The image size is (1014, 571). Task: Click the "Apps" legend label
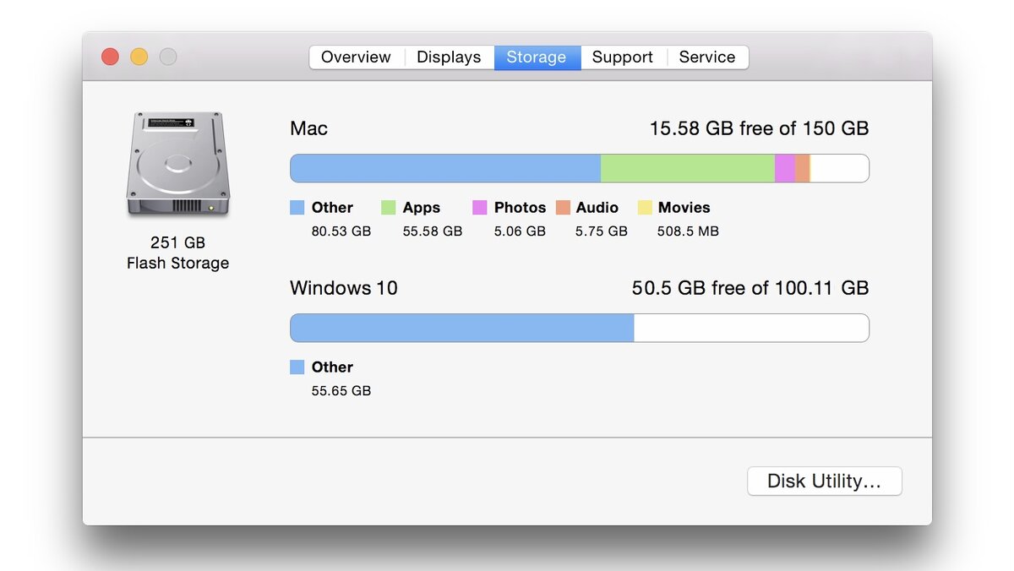tap(422, 208)
